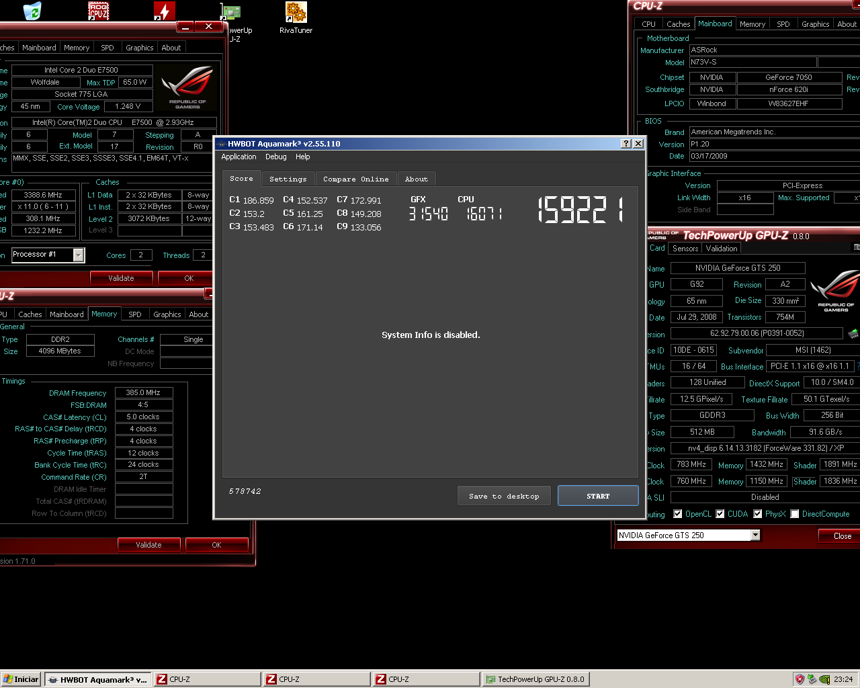This screenshot has width=860, height=688.
Task: Click the NVIDIA GeForce GTS 250 name field
Action: (738, 268)
